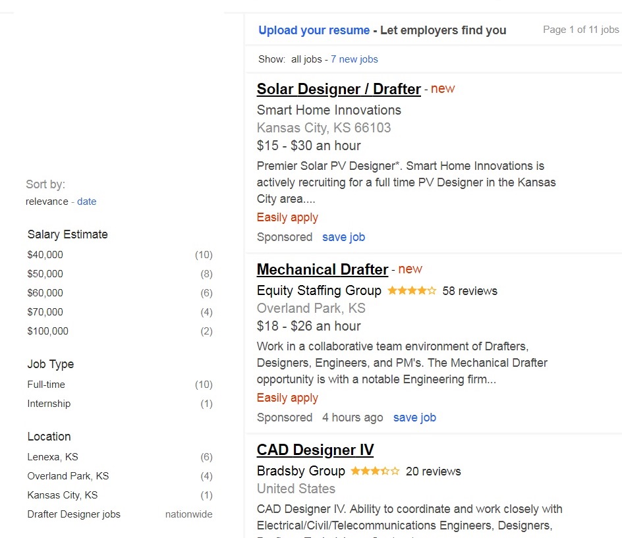This screenshot has width=622, height=538.
Task: Filter by $70,000 salary estimate
Action: pos(45,312)
